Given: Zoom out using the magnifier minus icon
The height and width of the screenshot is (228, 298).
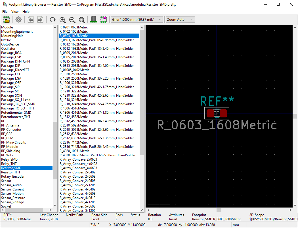Looking at the screenshot, I should click(72, 20).
